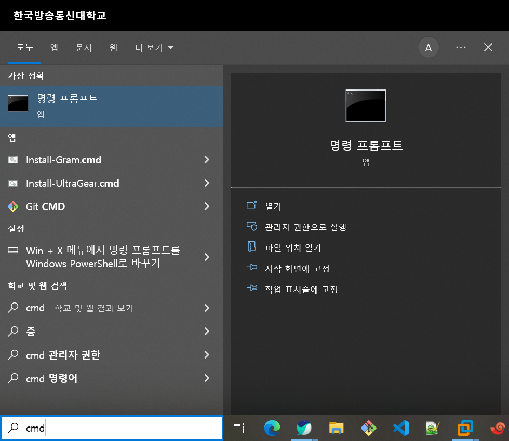
Task: Click the Git CMD result text
Action: click(46, 206)
